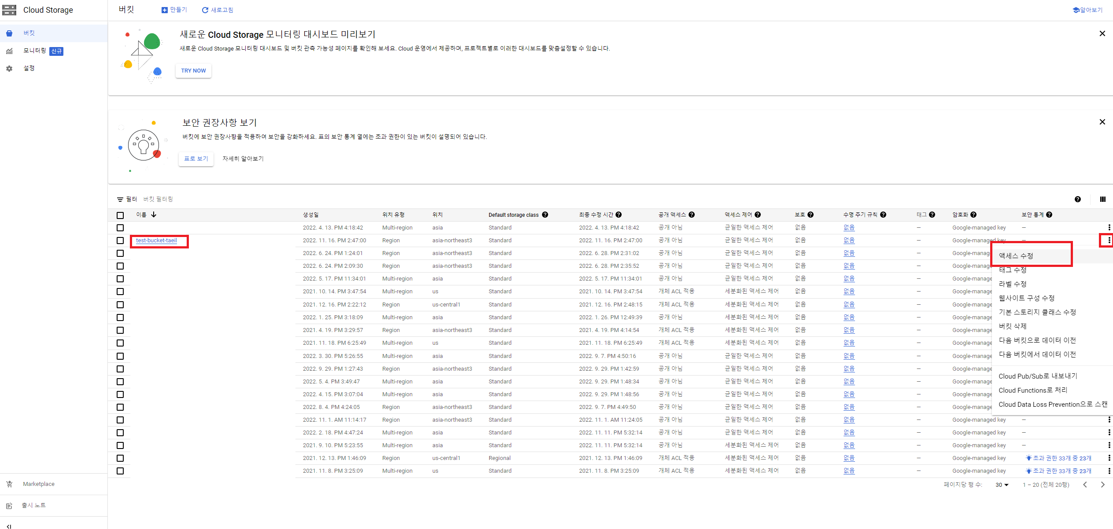The height and width of the screenshot is (529, 1113).
Task: Focus the 버킷 필터링 filter field
Action: (158, 199)
